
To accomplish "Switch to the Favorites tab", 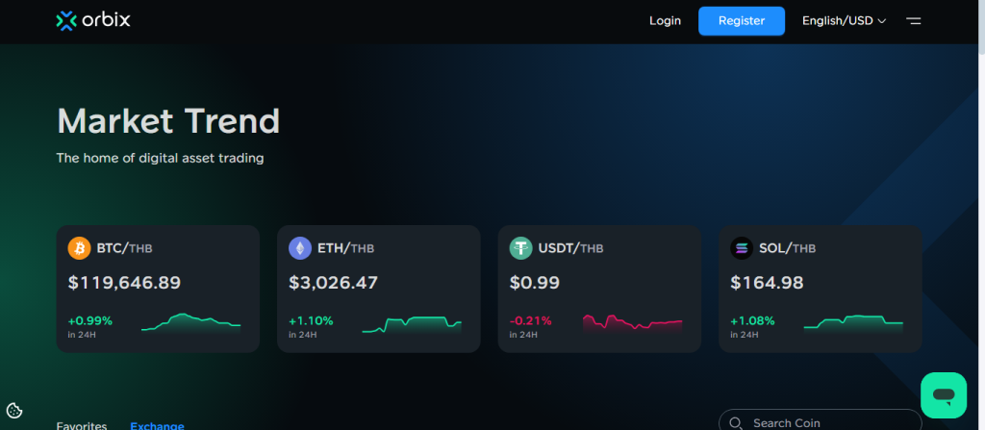I will [82, 425].
